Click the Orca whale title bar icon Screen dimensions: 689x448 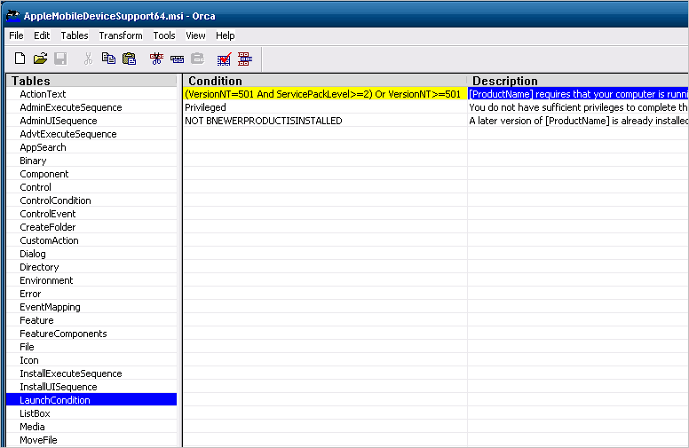click(12, 16)
